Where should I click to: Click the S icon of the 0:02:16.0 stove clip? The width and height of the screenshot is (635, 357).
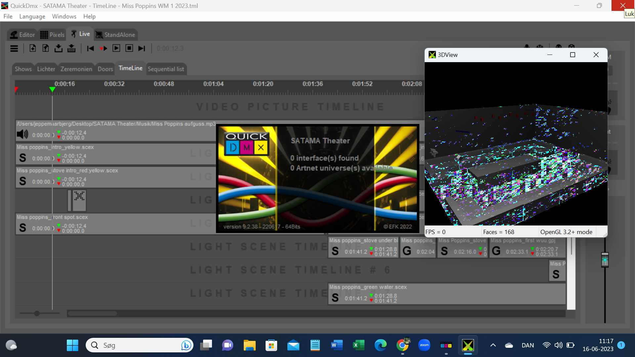point(444,251)
